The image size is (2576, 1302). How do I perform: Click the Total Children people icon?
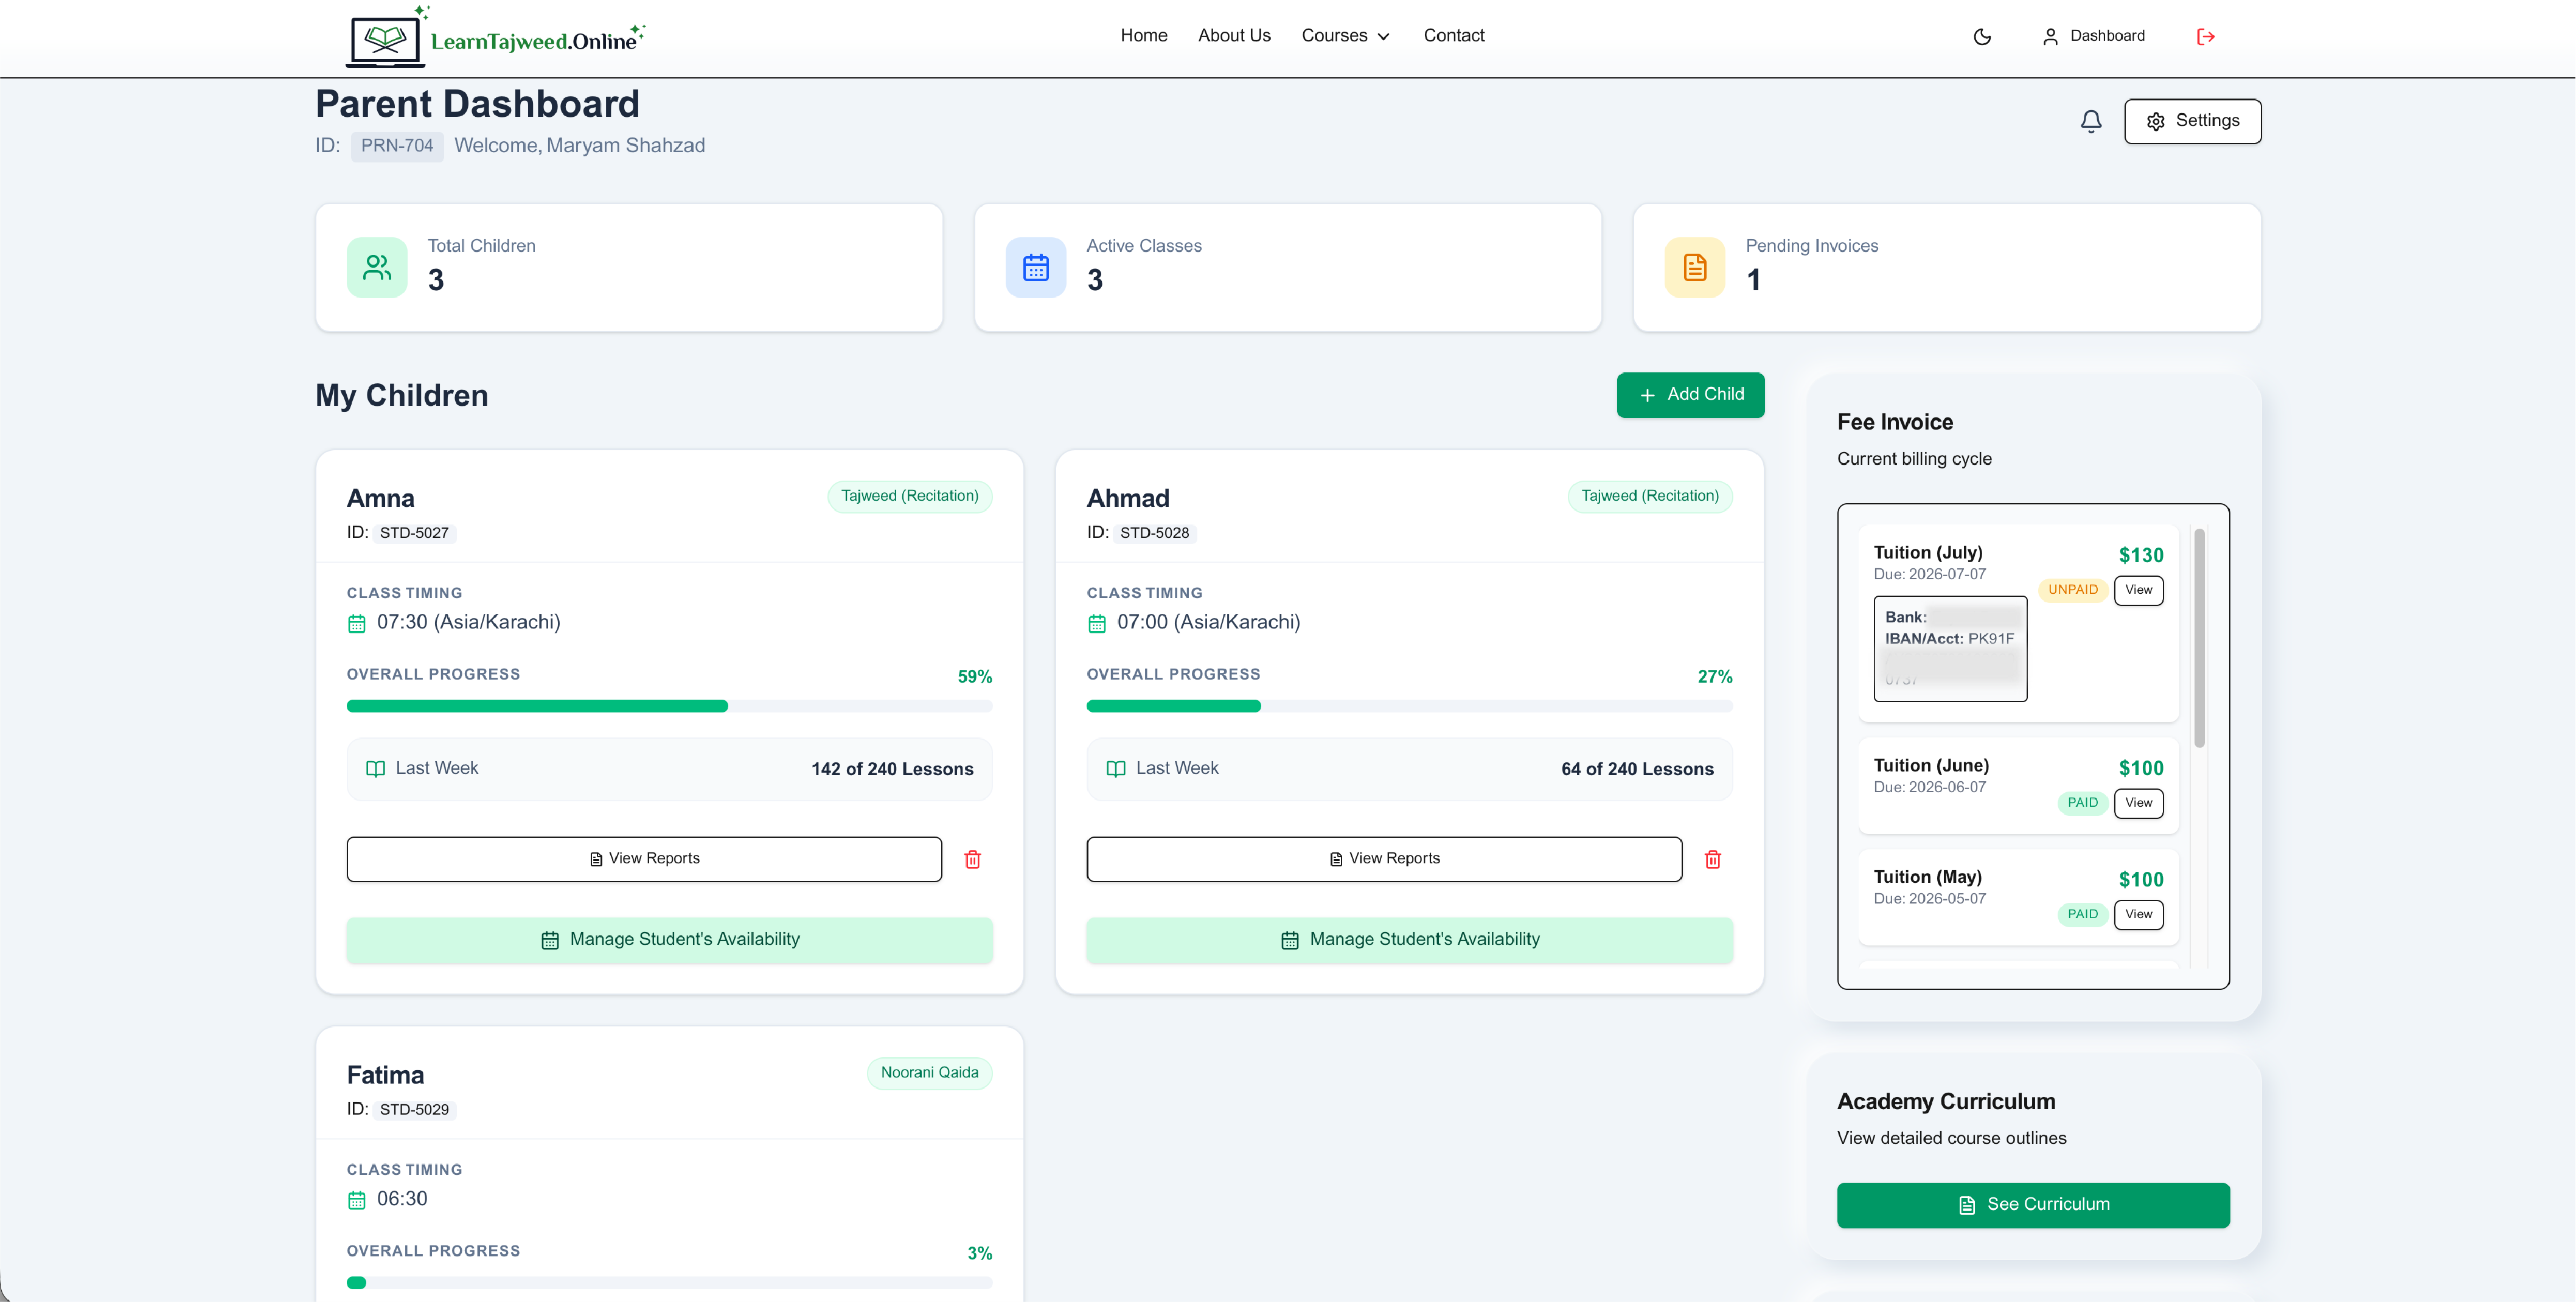click(x=377, y=267)
